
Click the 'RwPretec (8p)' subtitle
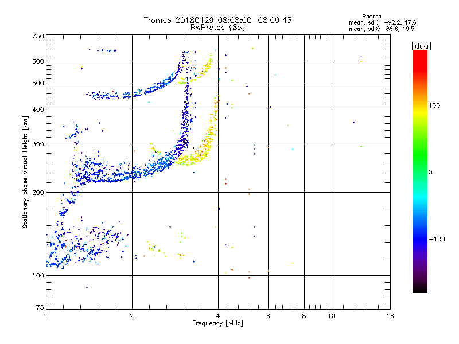coord(217,28)
